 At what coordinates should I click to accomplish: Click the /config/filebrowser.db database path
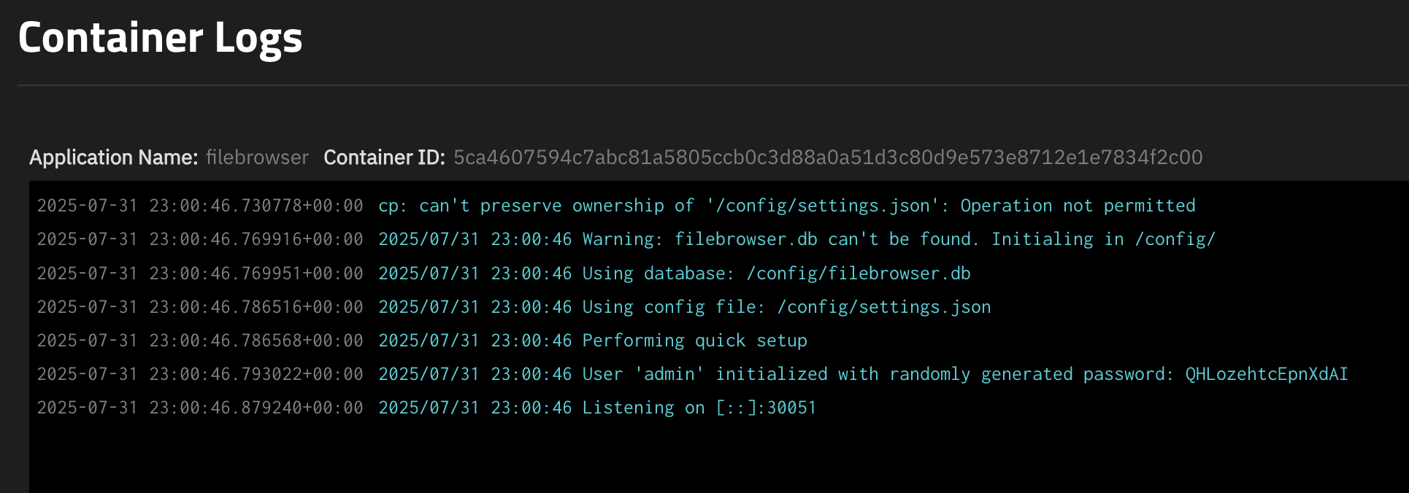tap(858, 273)
